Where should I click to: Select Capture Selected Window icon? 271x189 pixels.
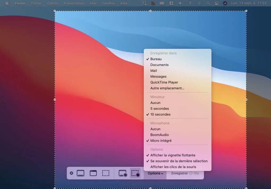pyautogui.click(x=93, y=173)
